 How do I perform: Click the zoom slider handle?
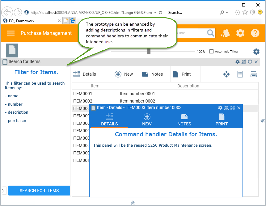(149, 51)
